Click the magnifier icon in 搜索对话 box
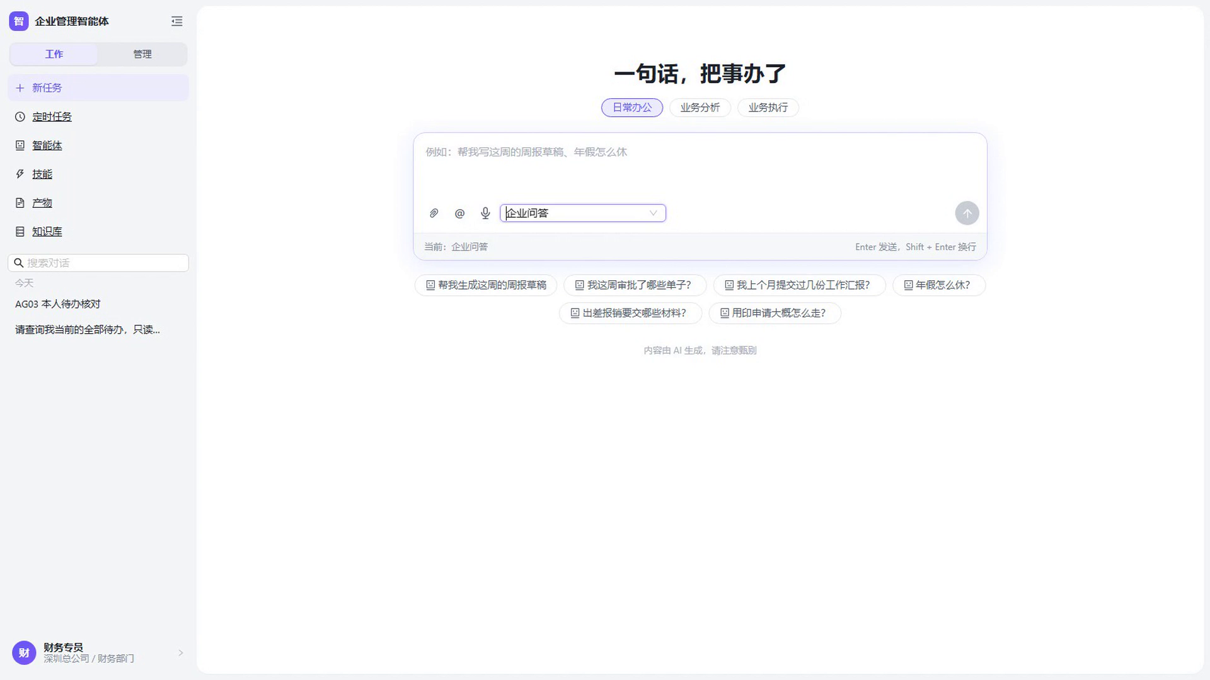Screen dimensions: 1210x680 point(19,263)
